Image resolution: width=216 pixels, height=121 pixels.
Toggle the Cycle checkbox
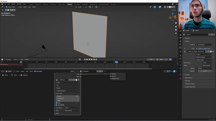click(56, 103)
